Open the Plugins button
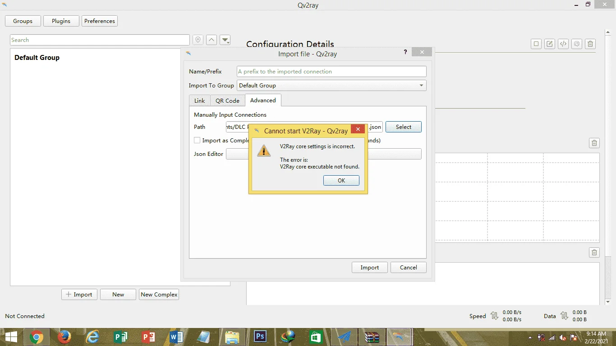The image size is (616, 346). pos(61,21)
